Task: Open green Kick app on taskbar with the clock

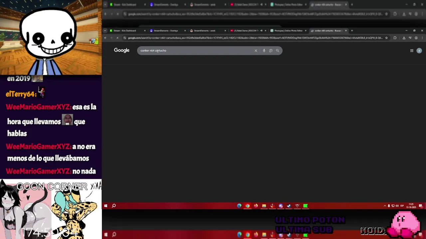Action: 306,206
